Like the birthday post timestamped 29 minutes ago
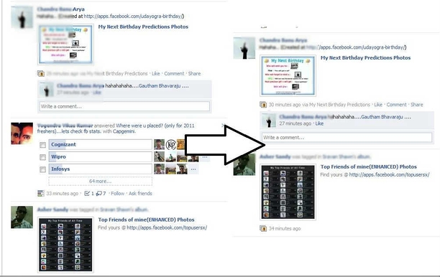This screenshot has width=440, height=277. 156,74
